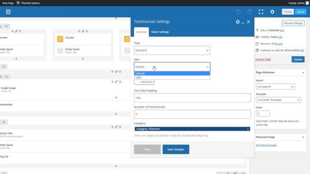This screenshot has height=174, width=310.
Task: Toggle fullscreen mode in the blue toolbar
Action: (x=261, y=12)
